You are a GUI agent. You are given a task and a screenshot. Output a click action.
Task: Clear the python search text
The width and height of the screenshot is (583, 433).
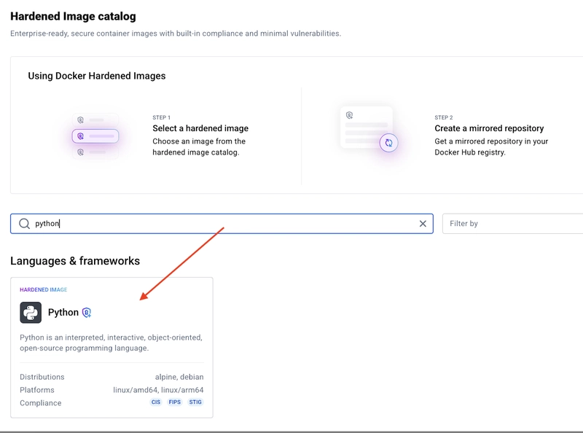pos(423,224)
